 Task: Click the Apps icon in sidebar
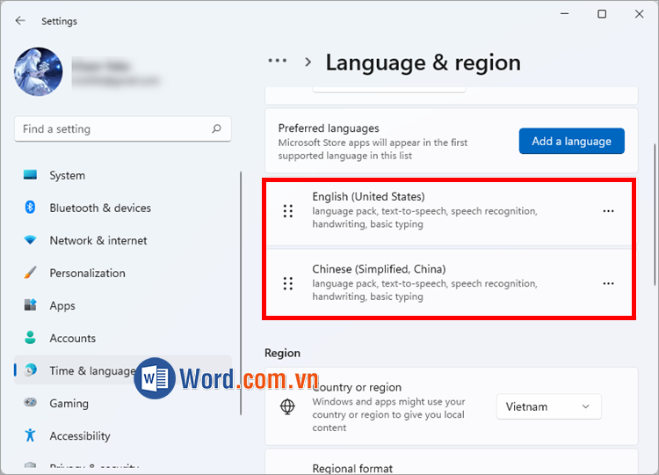[31, 305]
